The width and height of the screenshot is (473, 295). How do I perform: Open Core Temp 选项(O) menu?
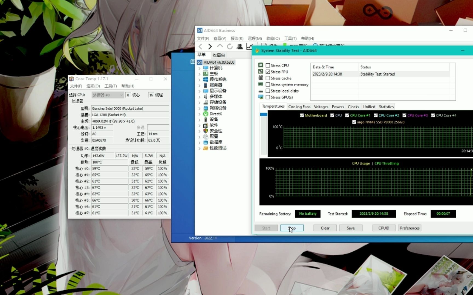tap(93, 86)
